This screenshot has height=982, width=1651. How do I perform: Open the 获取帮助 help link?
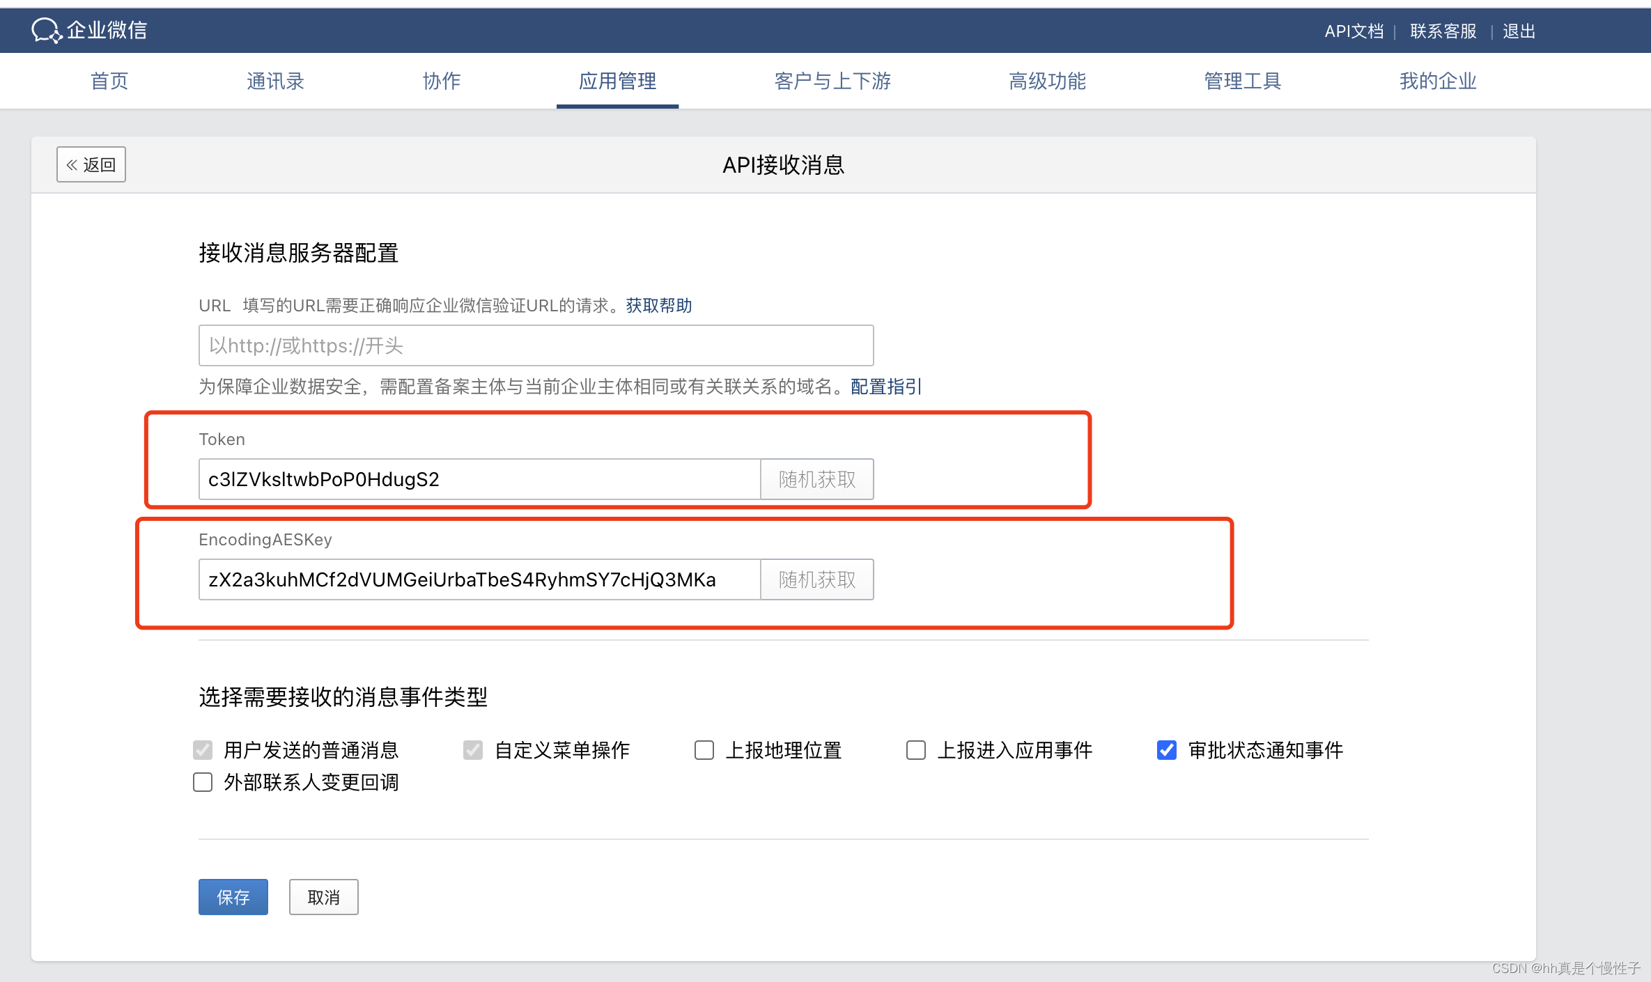click(658, 306)
